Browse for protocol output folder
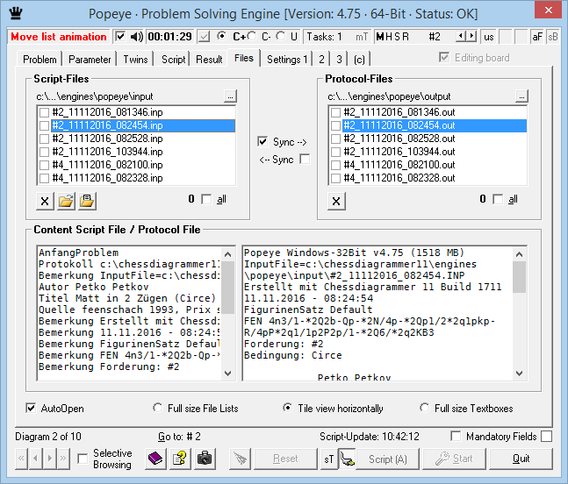The image size is (568, 484). (x=521, y=96)
